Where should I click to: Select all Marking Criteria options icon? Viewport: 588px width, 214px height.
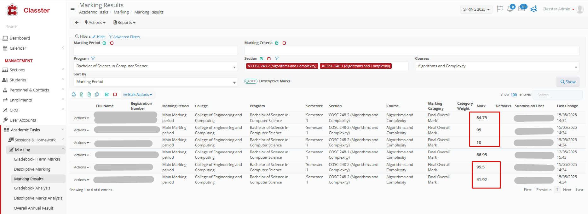point(277,43)
